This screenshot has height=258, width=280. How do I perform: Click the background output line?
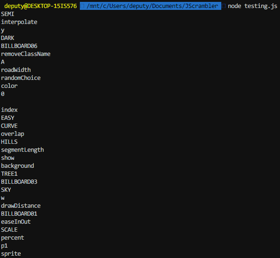(17, 166)
